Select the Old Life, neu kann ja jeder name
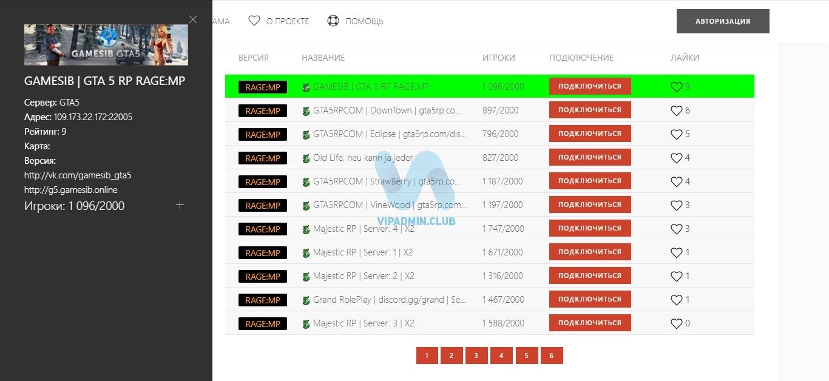The height and width of the screenshot is (381, 829). click(363, 158)
